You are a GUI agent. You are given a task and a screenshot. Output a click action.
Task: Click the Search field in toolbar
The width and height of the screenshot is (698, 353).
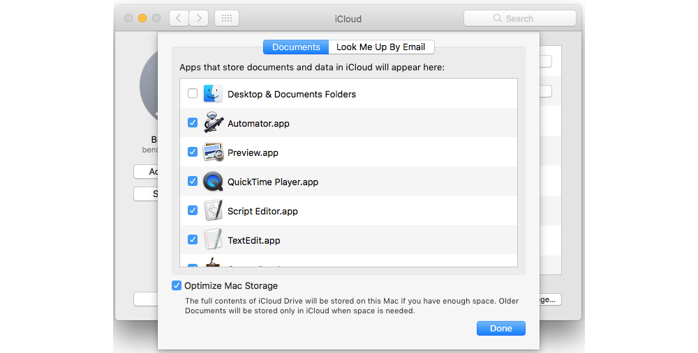(x=519, y=19)
